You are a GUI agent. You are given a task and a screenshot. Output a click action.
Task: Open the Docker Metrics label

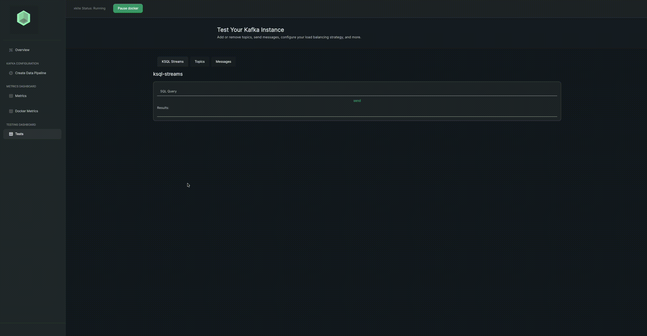coord(27,111)
